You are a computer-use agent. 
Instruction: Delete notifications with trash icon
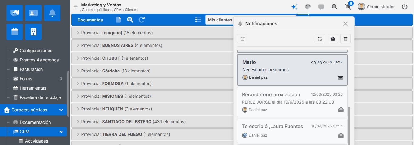pyautogui.click(x=345, y=39)
